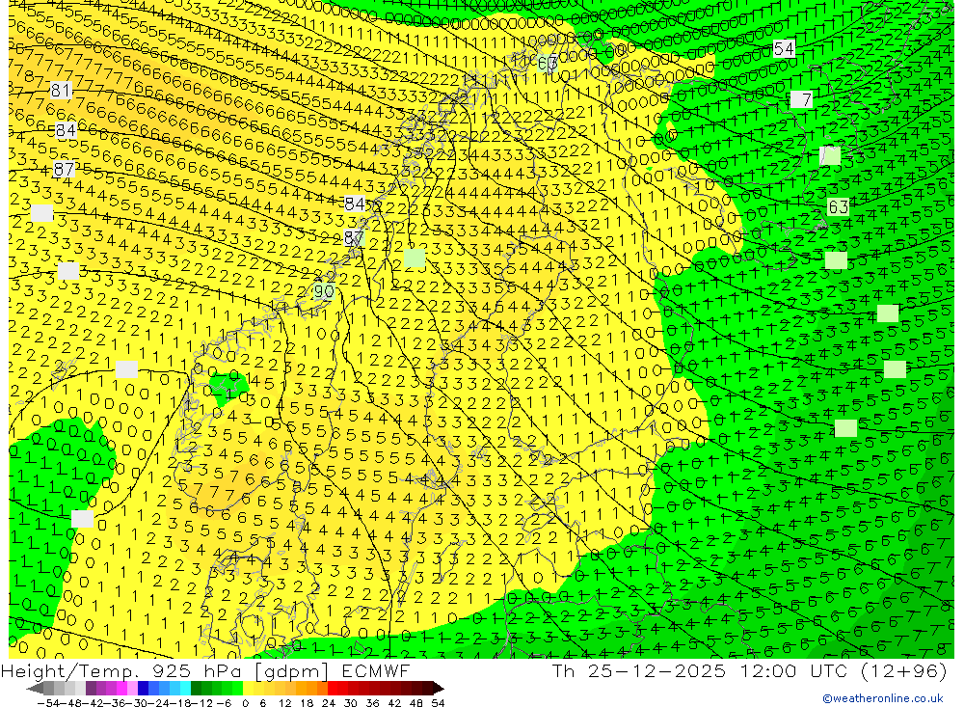Viewport: 964px width, 707px height.
Task: Click the 81 contour label on the map
Action: coord(60,91)
